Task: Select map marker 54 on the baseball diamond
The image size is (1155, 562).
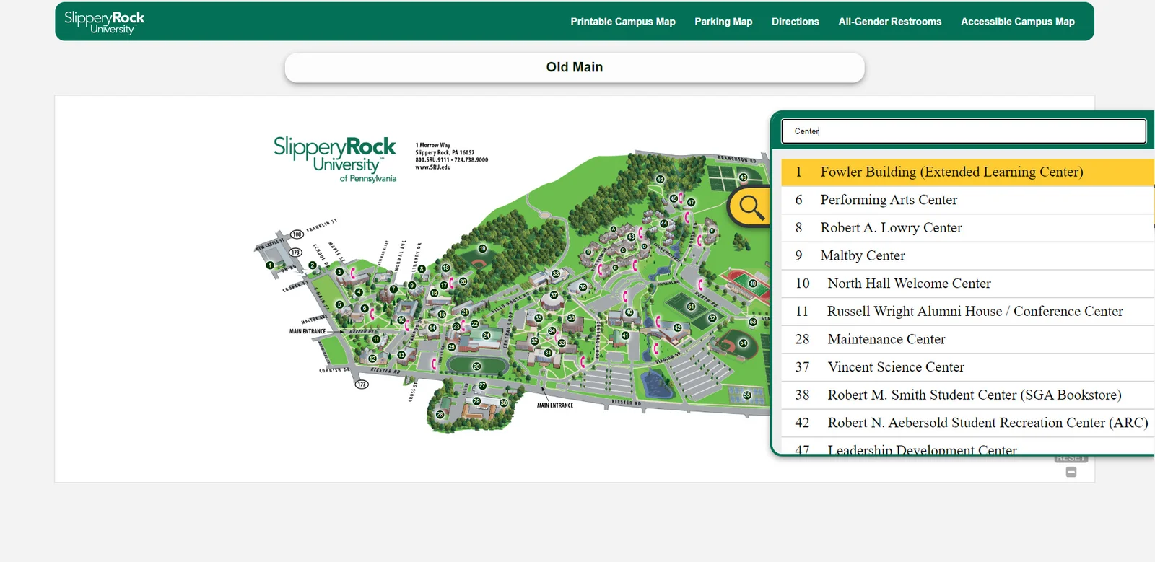Action: (x=744, y=343)
